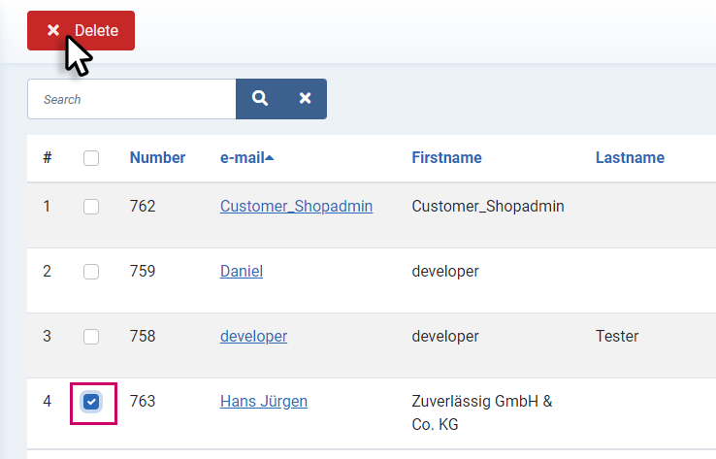The width and height of the screenshot is (716, 459).
Task: Sort by the Lastname column header
Action: pos(630,157)
